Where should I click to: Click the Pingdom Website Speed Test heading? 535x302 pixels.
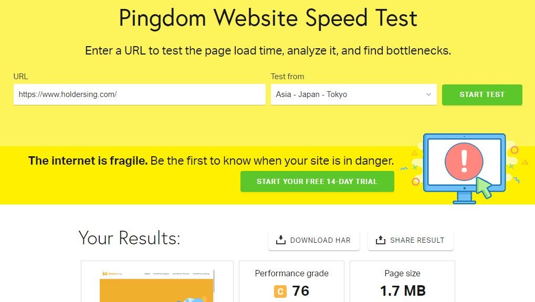point(268,18)
